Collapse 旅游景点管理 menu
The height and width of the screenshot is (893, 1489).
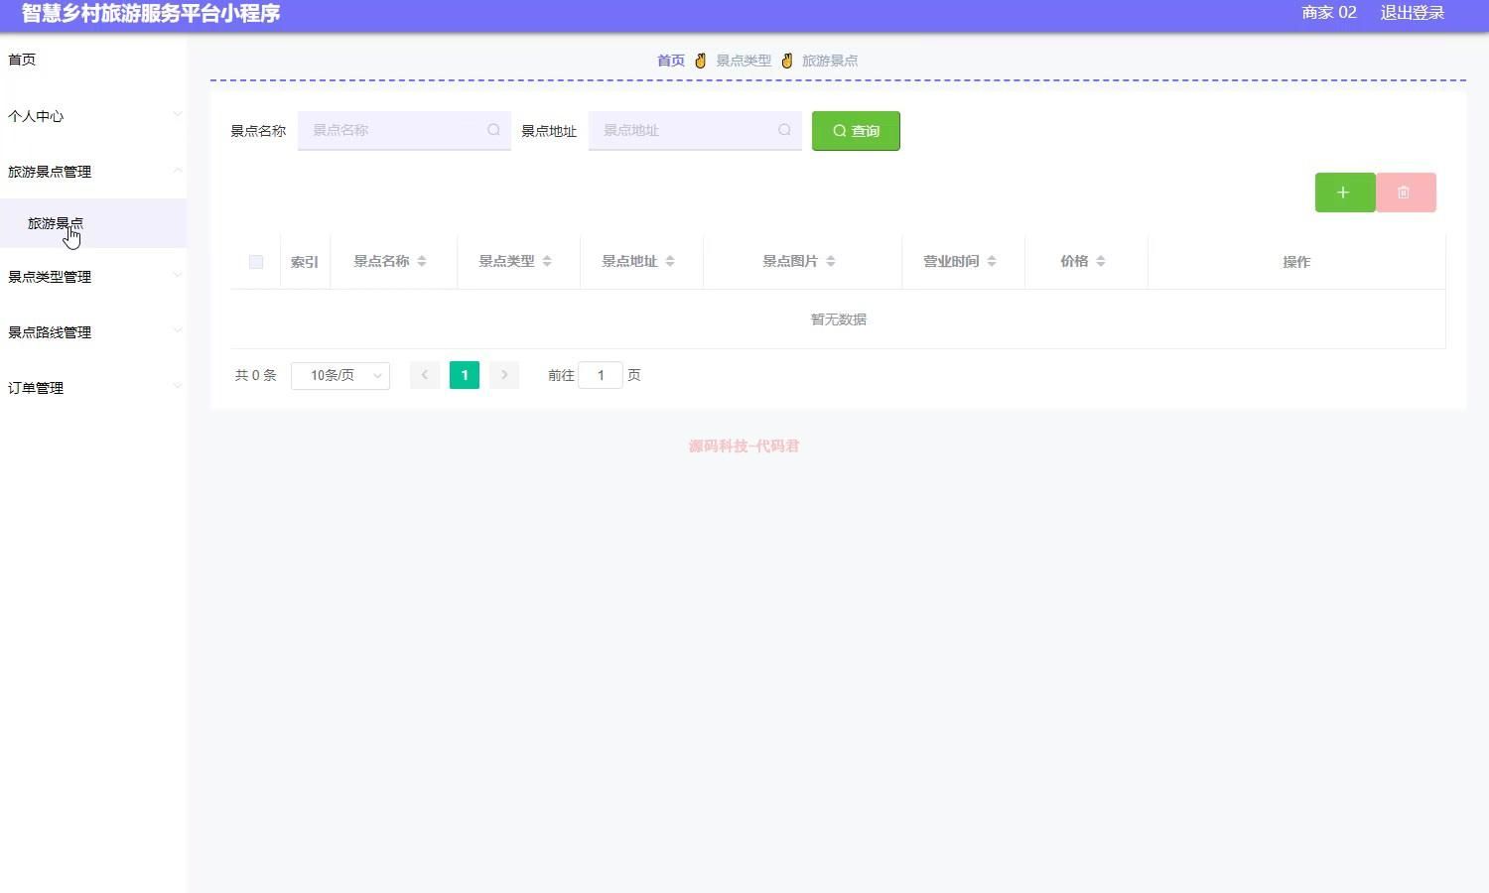point(93,172)
